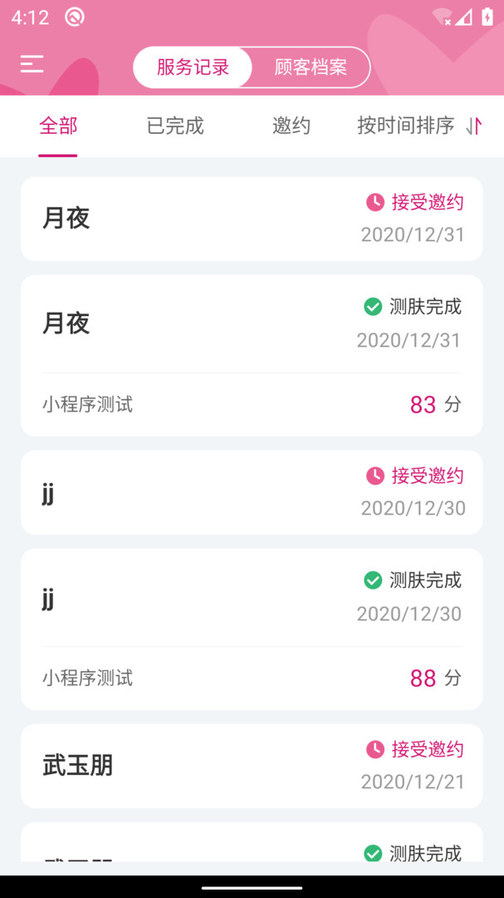504x898 pixels.
Task: Click the 全部 filter option
Action: pos(57,126)
